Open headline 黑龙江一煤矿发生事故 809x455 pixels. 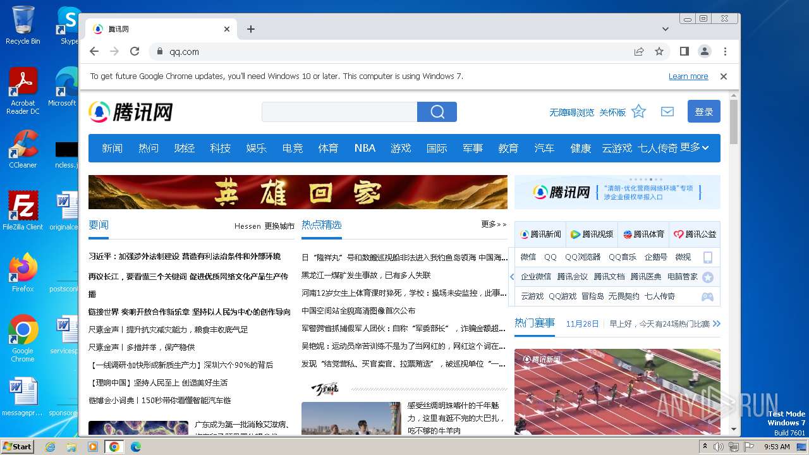pyautogui.click(x=366, y=276)
